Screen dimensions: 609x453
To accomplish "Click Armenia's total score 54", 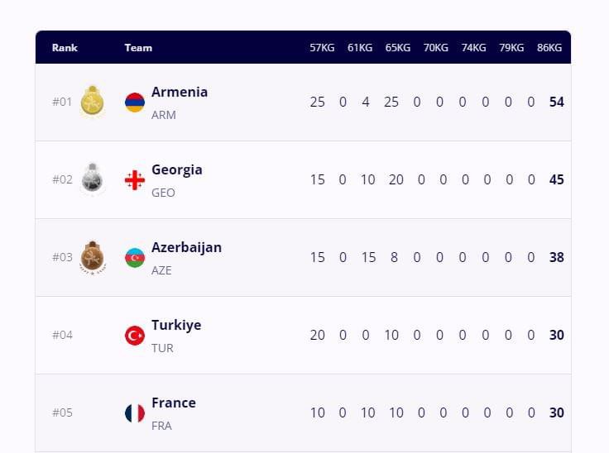I will (557, 102).
